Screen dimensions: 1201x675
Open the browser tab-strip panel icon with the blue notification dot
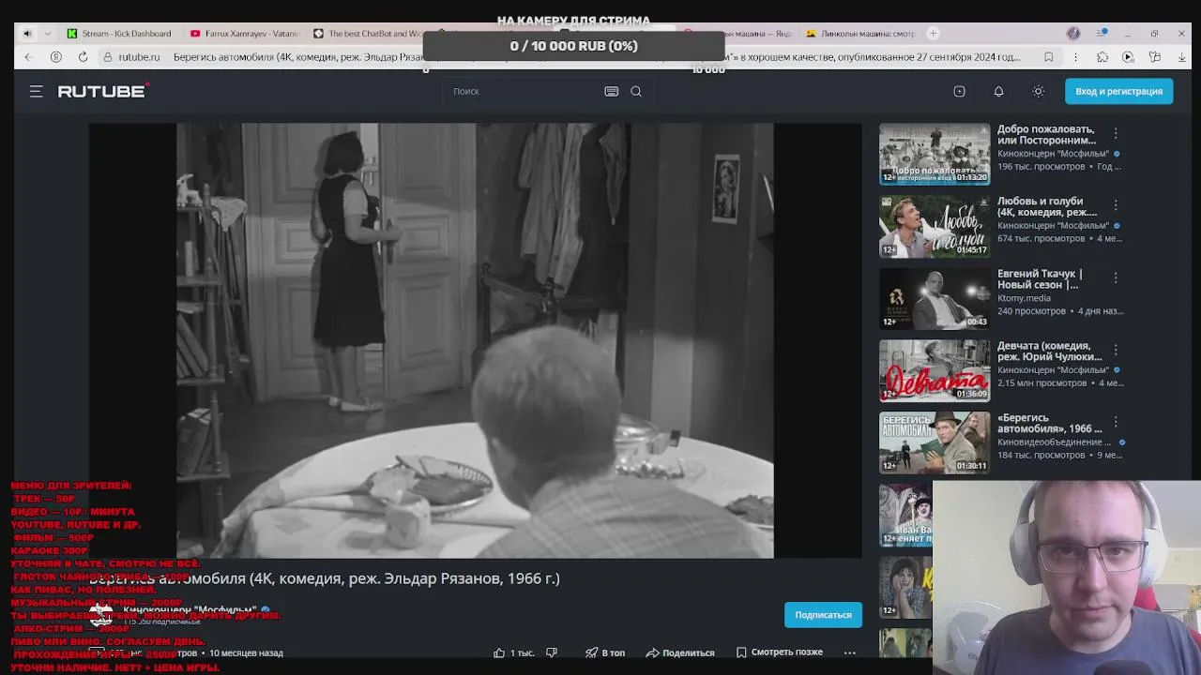coord(1102,34)
